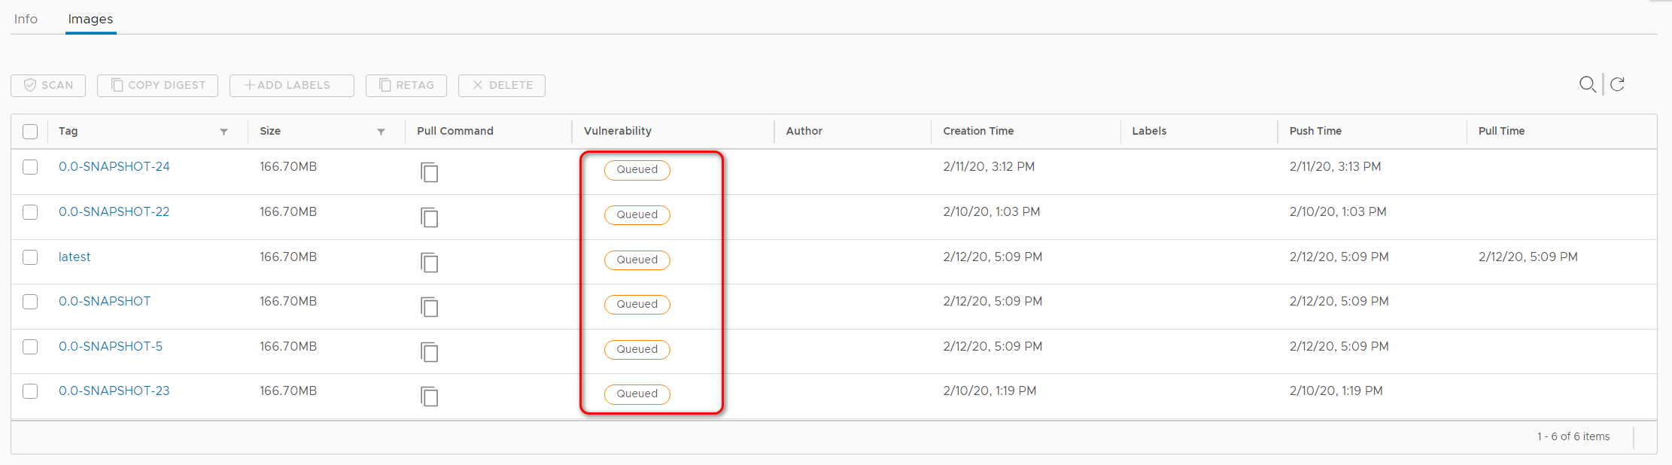Click the Push Time column header
This screenshot has width=1672, height=465.
pyautogui.click(x=1315, y=131)
